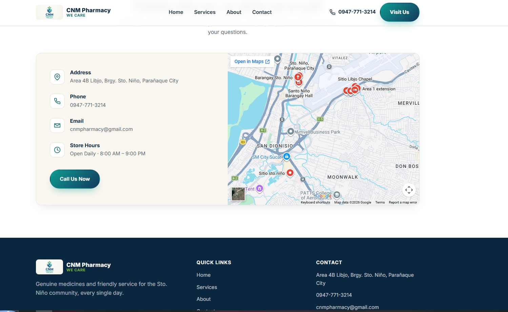Open the map Keyboard shortcuts link
The image size is (508, 312).
pyautogui.click(x=316, y=202)
